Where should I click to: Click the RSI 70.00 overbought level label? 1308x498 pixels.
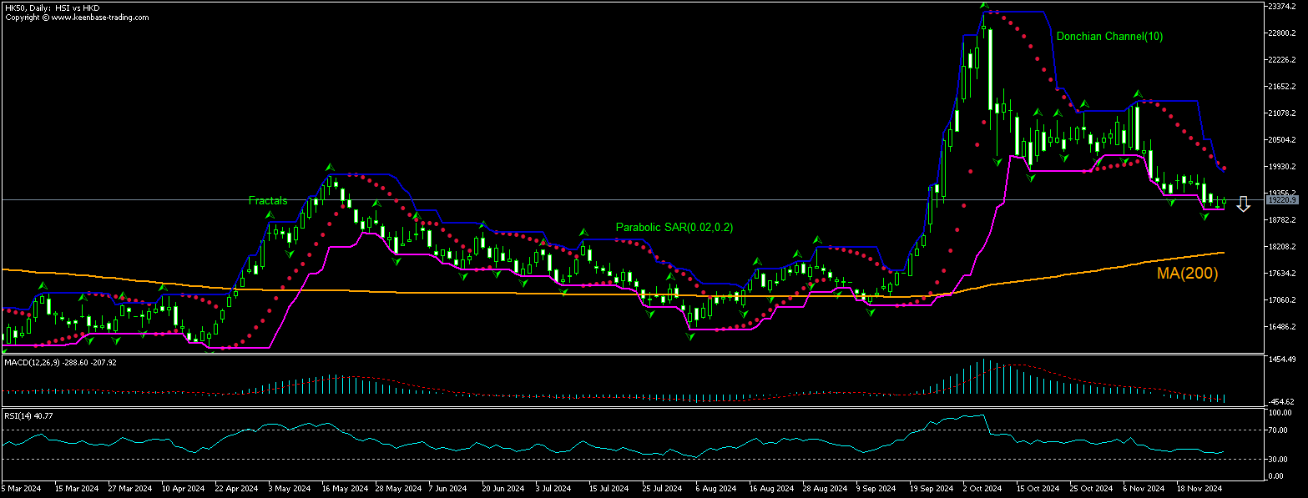pos(1280,430)
